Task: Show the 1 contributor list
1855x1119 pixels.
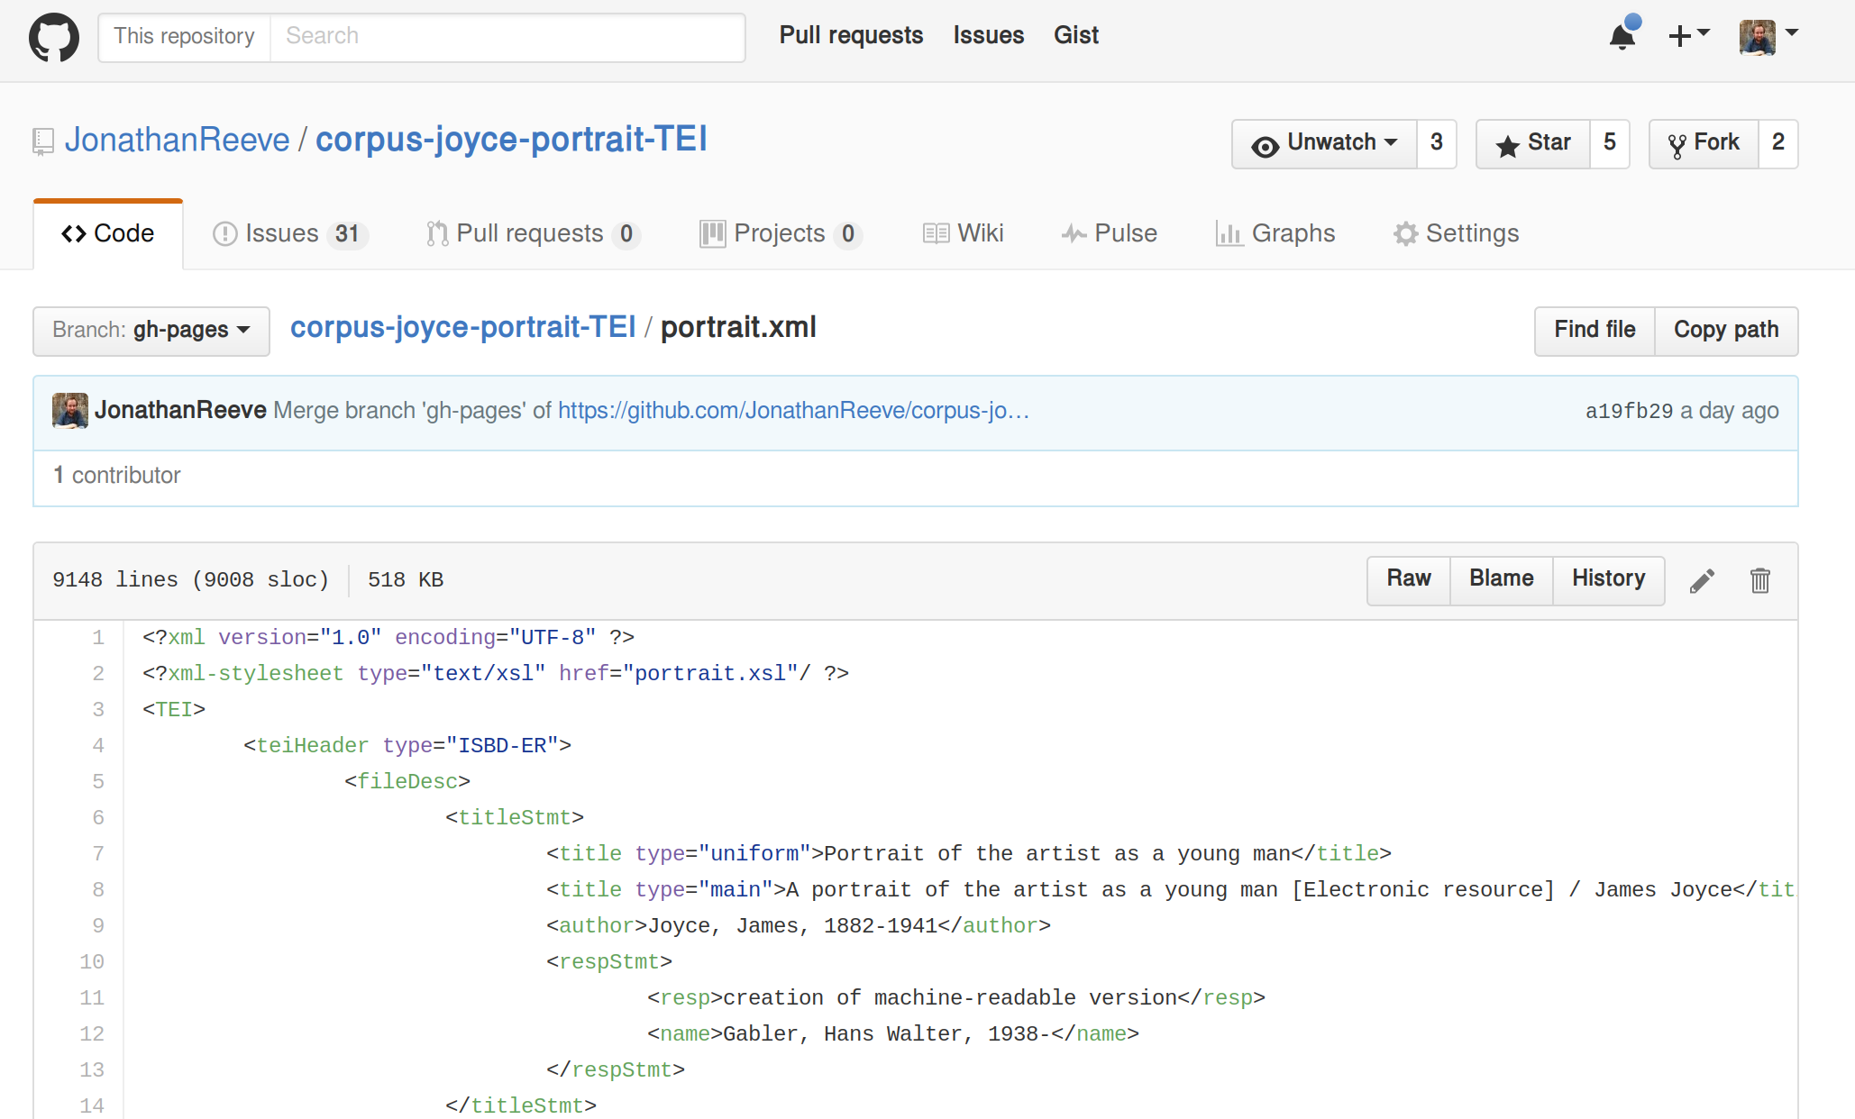Action: (117, 476)
